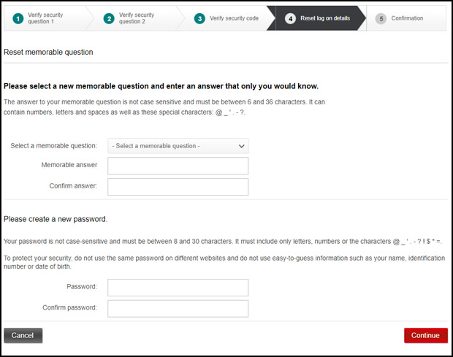Select the Confirmation step label
The height and width of the screenshot is (357, 453).
[407, 18]
